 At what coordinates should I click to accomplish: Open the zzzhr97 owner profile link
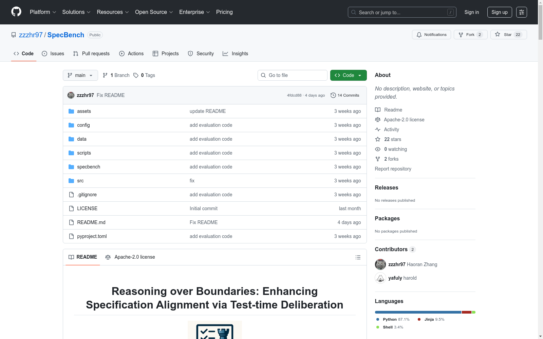[31, 35]
